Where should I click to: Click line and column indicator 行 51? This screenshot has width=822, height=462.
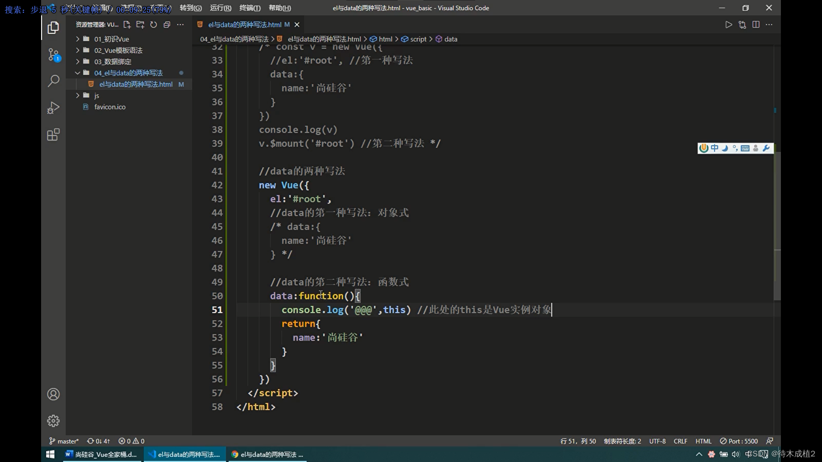(x=578, y=441)
